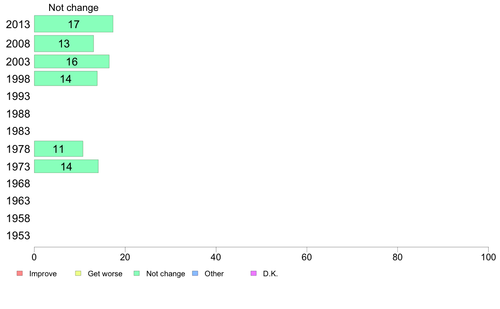Click the 1993 year label
Screen dimensions: 500x309
pyautogui.click(x=18, y=96)
